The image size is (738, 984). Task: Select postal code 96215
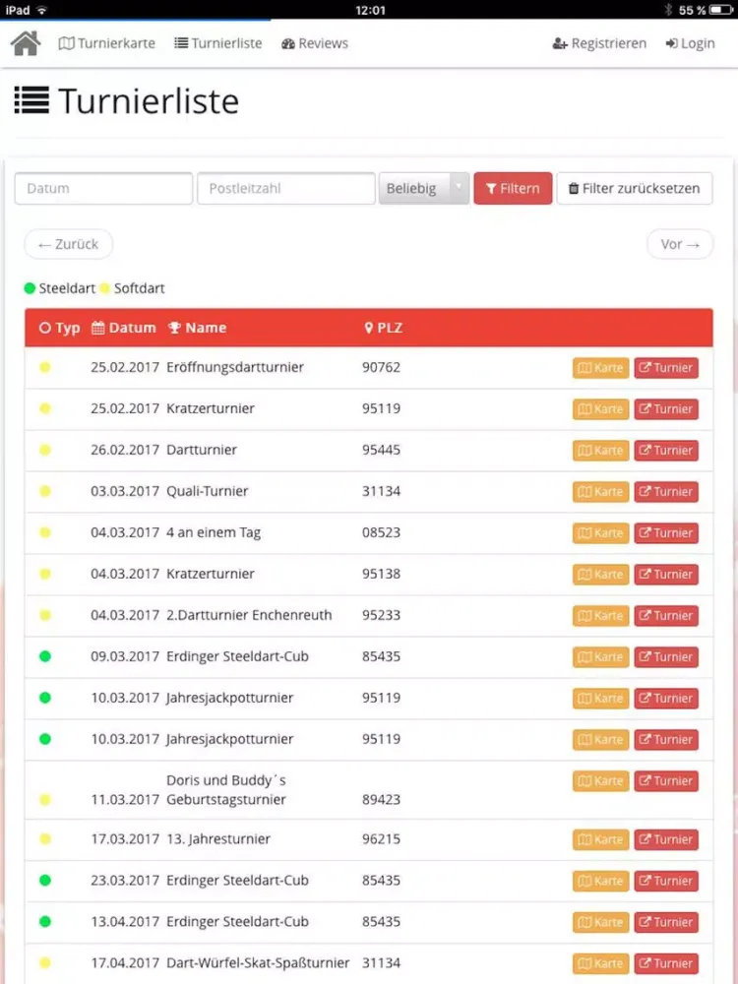381,839
